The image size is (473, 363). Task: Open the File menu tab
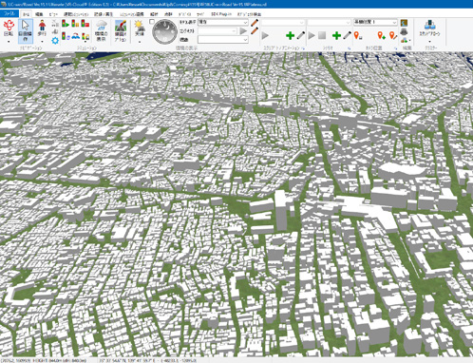click(x=9, y=14)
